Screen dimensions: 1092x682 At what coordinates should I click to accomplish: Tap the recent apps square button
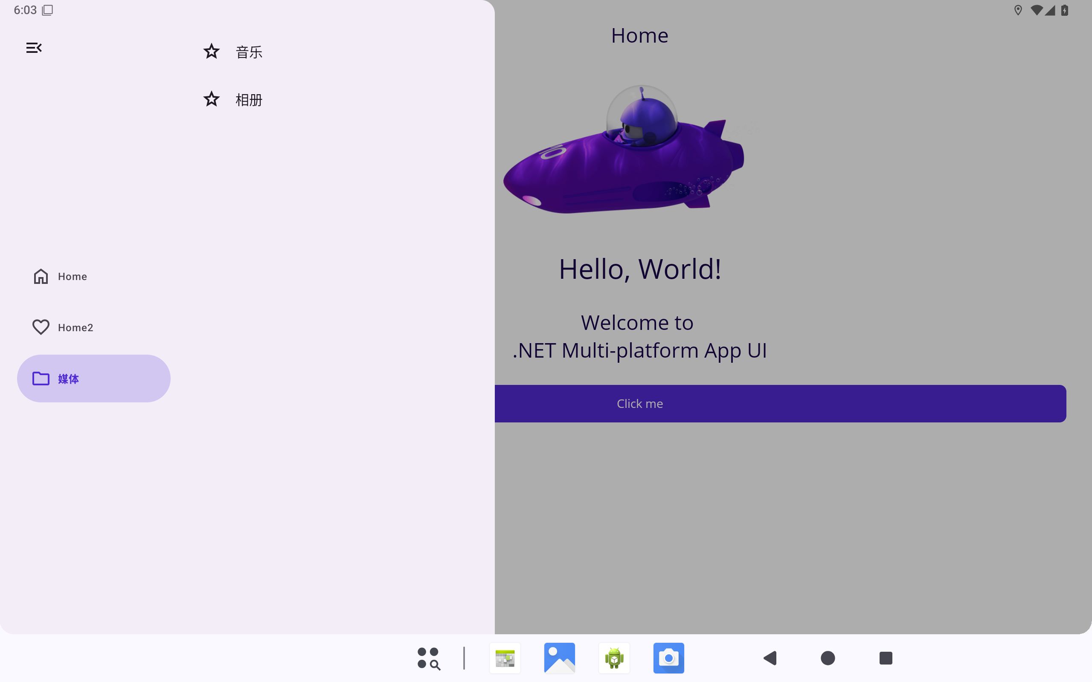tap(886, 659)
